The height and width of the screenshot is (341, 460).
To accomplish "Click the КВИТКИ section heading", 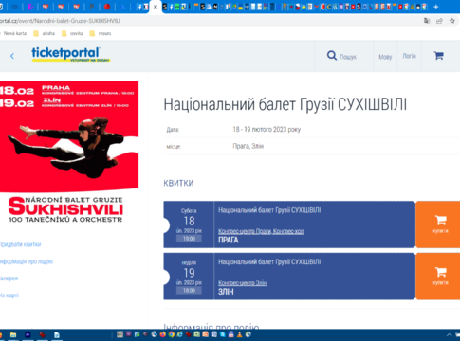I will coord(178,183).
